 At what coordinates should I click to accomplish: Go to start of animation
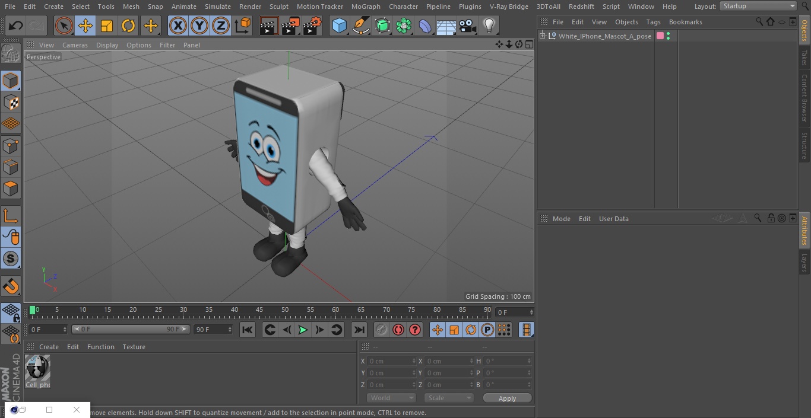click(248, 330)
